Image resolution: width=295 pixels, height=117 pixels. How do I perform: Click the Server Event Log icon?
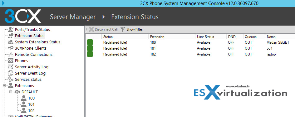pos(11,73)
